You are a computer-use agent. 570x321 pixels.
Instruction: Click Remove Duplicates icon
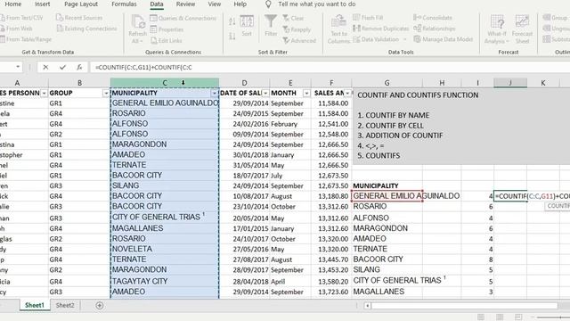pyautogui.click(x=356, y=28)
